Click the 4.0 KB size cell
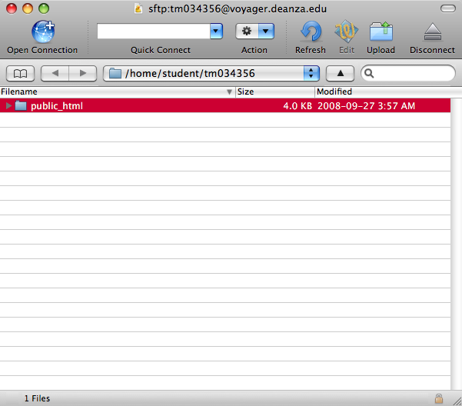 [297, 106]
